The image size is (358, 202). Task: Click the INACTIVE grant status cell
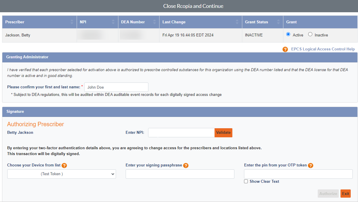(262, 35)
